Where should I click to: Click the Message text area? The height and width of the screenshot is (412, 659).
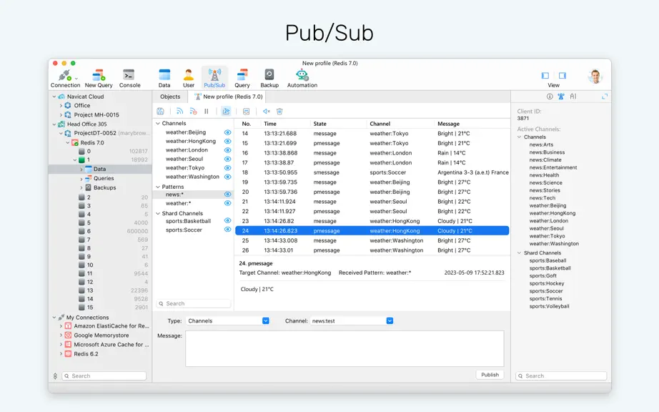tap(345, 348)
